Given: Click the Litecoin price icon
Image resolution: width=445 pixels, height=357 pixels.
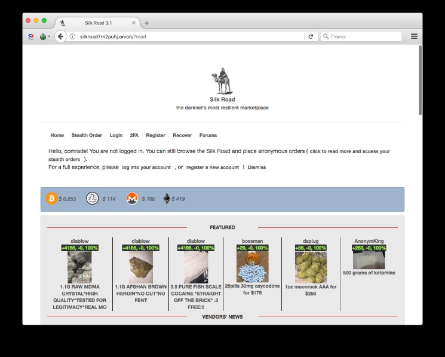Looking at the screenshot, I should pyautogui.click(x=92, y=199).
